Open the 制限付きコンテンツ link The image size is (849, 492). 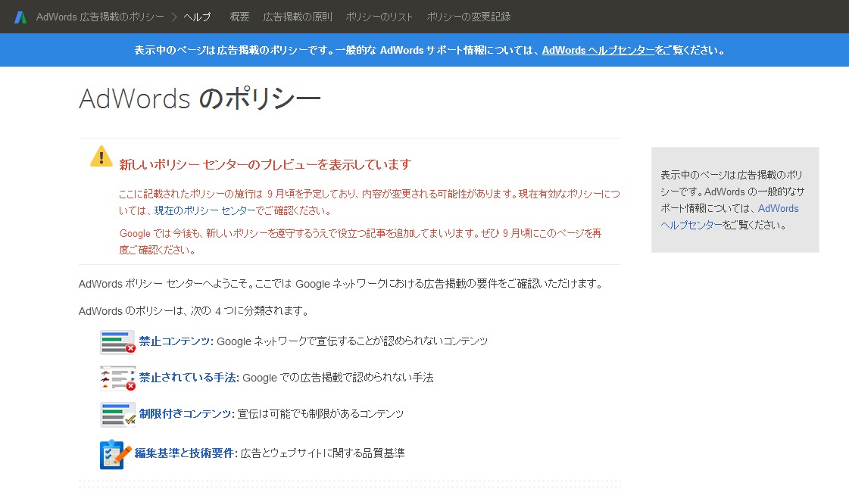185,413
